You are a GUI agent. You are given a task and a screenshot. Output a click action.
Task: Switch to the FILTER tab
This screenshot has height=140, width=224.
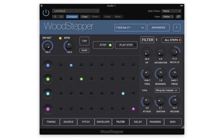[x=121, y=122]
